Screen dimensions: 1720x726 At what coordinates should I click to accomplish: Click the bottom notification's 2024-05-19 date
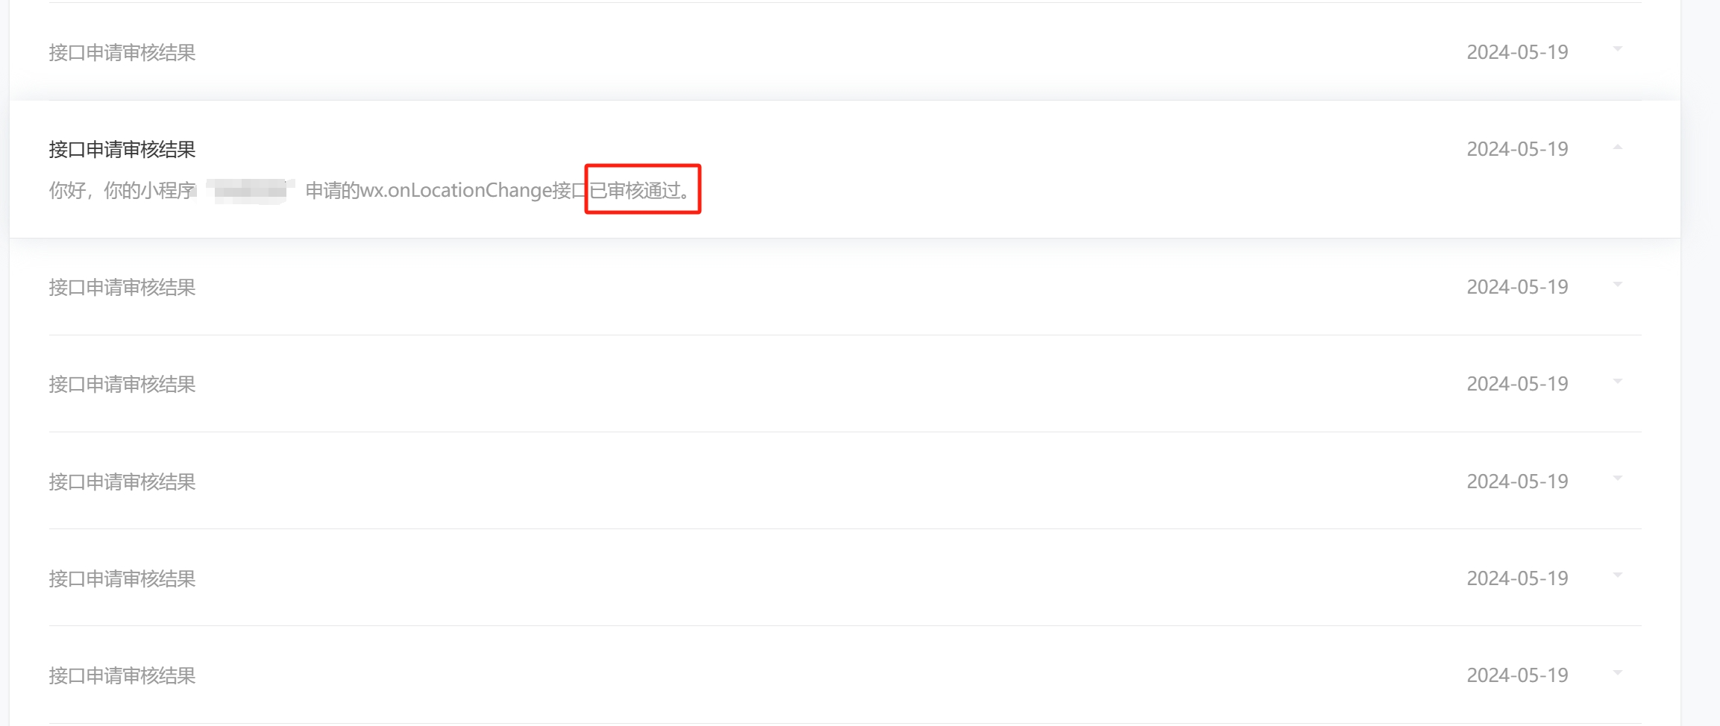(1517, 675)
